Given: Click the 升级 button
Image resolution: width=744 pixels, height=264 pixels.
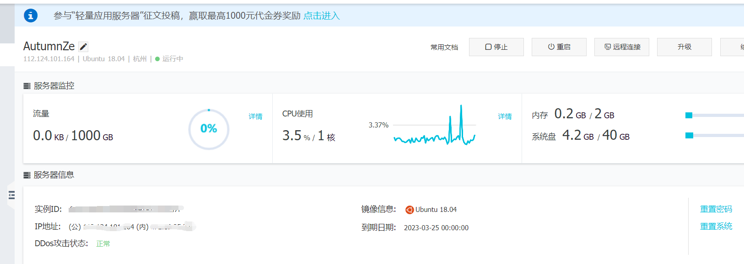Looking at the screenshot, I should pyautogui.click(x=685, y=47).
